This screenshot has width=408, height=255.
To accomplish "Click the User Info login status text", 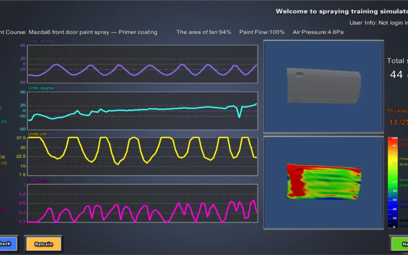I will (378, 23).
